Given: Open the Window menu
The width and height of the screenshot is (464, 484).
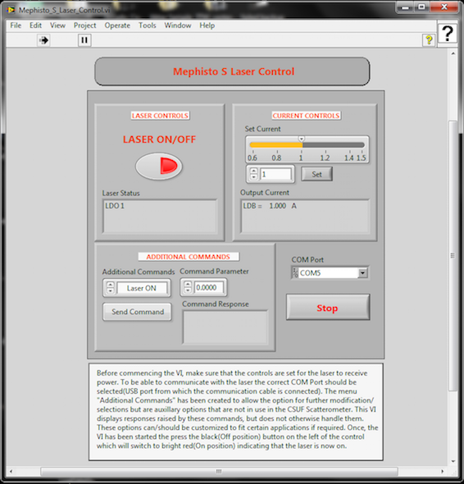Looking at the screenshot, I should 178,25.
